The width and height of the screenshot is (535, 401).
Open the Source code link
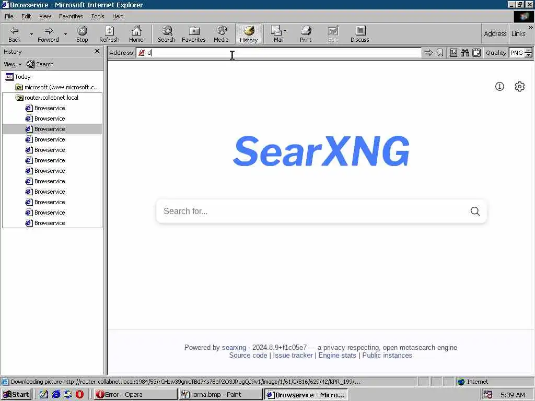pyautogui.click(x=248, y=355)
